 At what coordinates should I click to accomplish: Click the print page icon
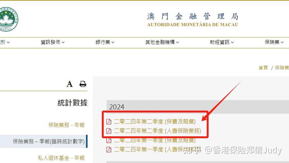tap(83, 84)
